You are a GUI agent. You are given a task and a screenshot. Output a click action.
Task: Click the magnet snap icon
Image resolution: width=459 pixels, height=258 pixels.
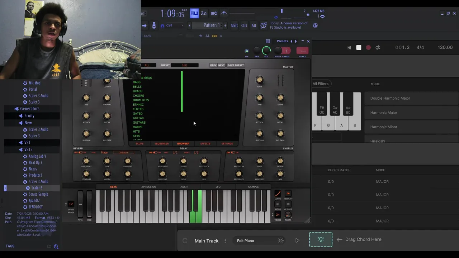click(x=162, y=26)
